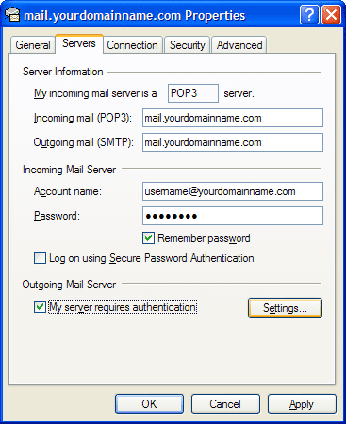The image size is (346, 424).
Task: Click the Incoming mail (POP3) field
Action: (233, 118)
